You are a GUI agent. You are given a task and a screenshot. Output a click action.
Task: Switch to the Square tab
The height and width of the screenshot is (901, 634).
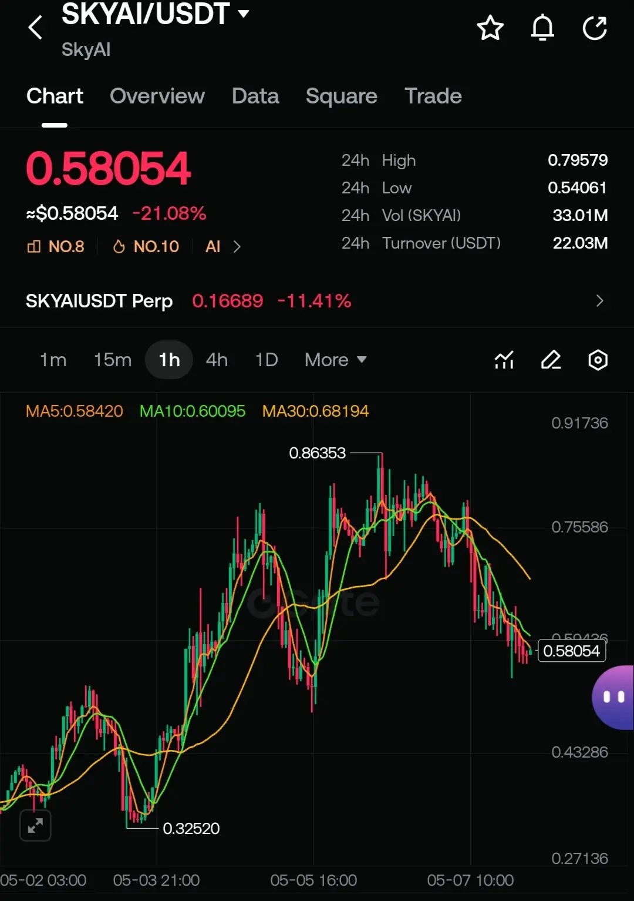click(342, 96)
